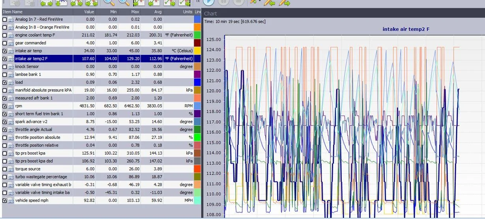This screenshot has height=219, width=485.
Task: Click the engine coolant avg value 200.31
Action: click(x=156, y=35)
